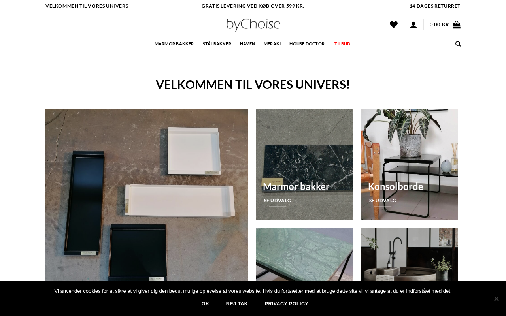This screenshot has height=316, width=506.
Task: Open the Marmor Bakker menu
Action: [174, 44]
